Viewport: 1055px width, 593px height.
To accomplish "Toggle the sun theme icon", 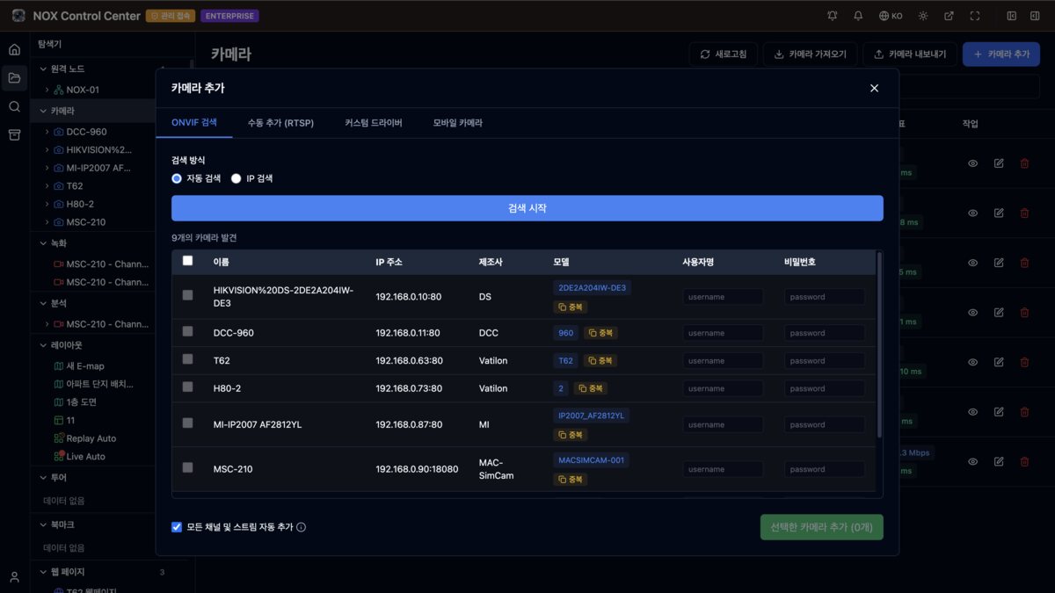I will 922,16.
